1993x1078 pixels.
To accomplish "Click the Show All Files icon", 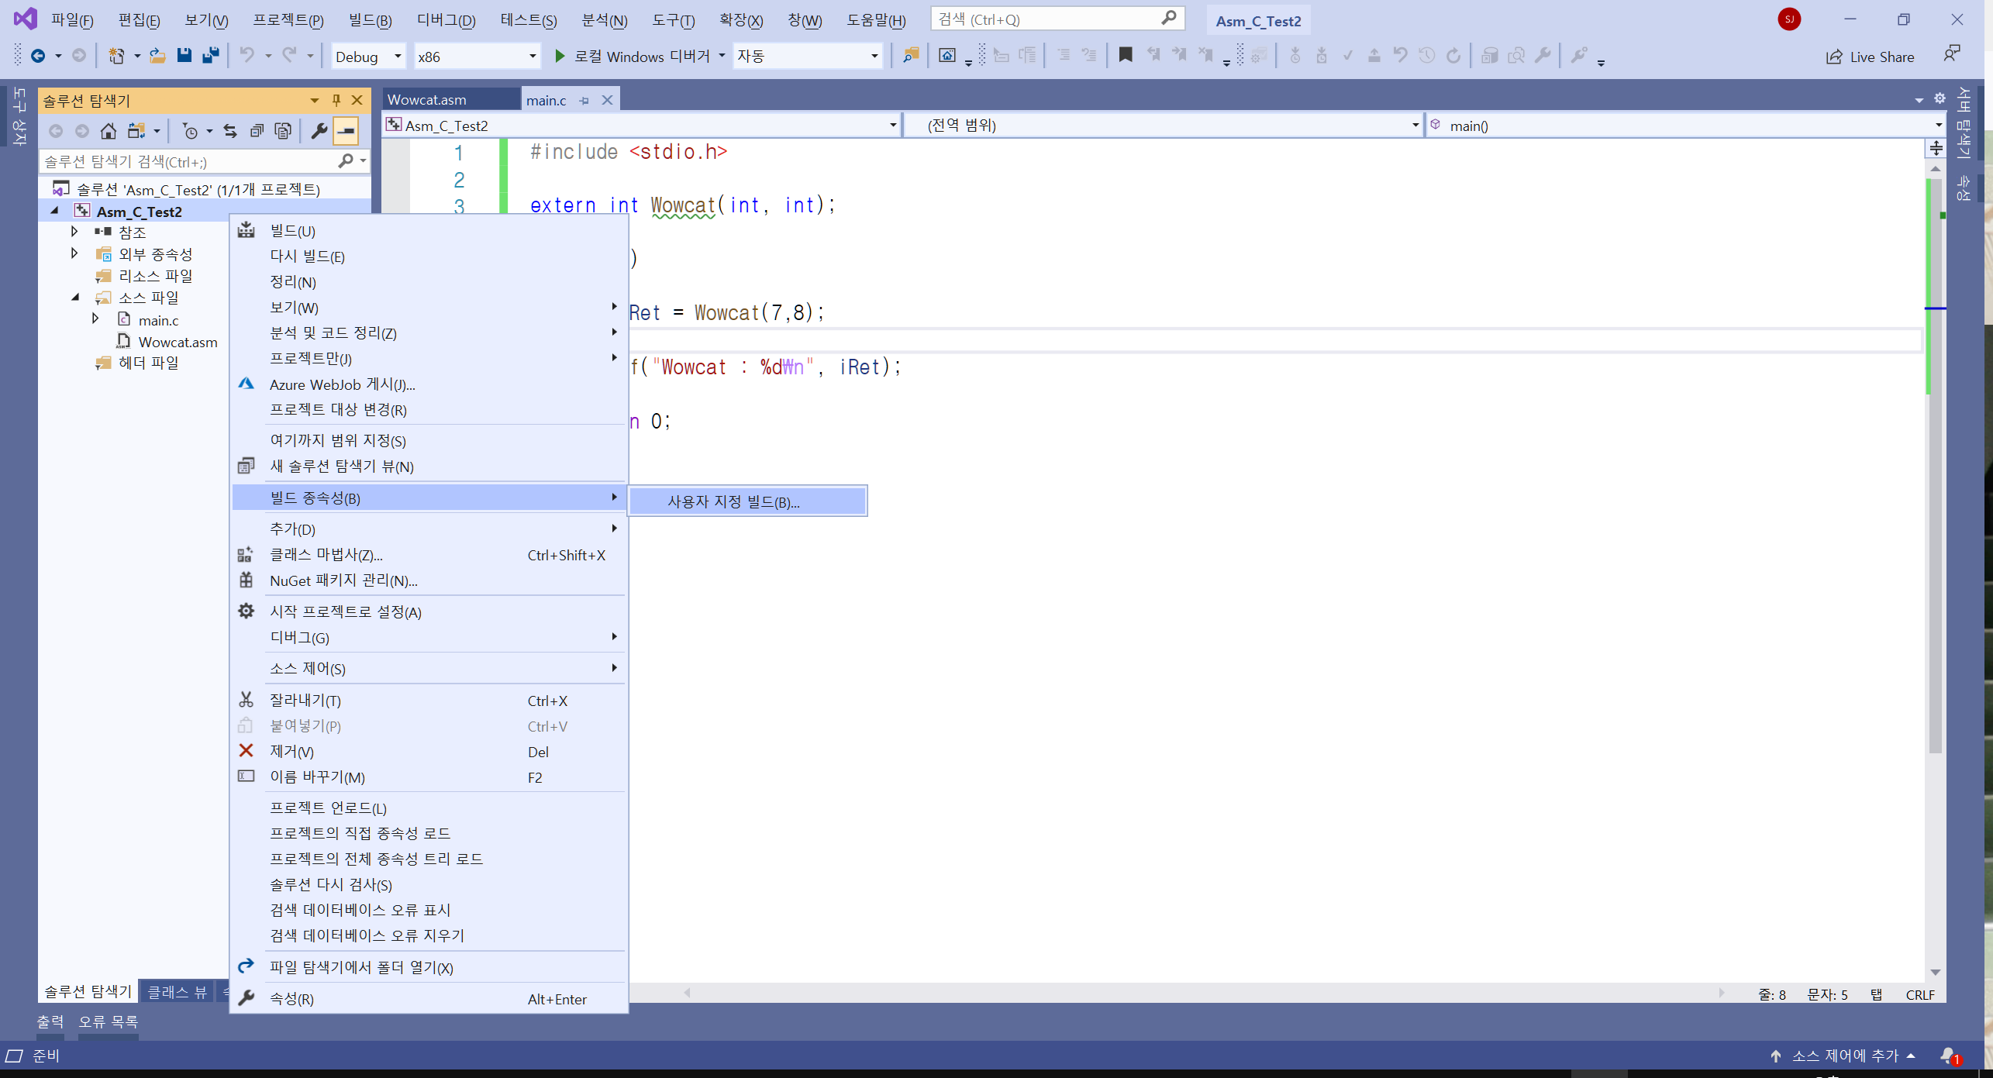I will [283, 131].
